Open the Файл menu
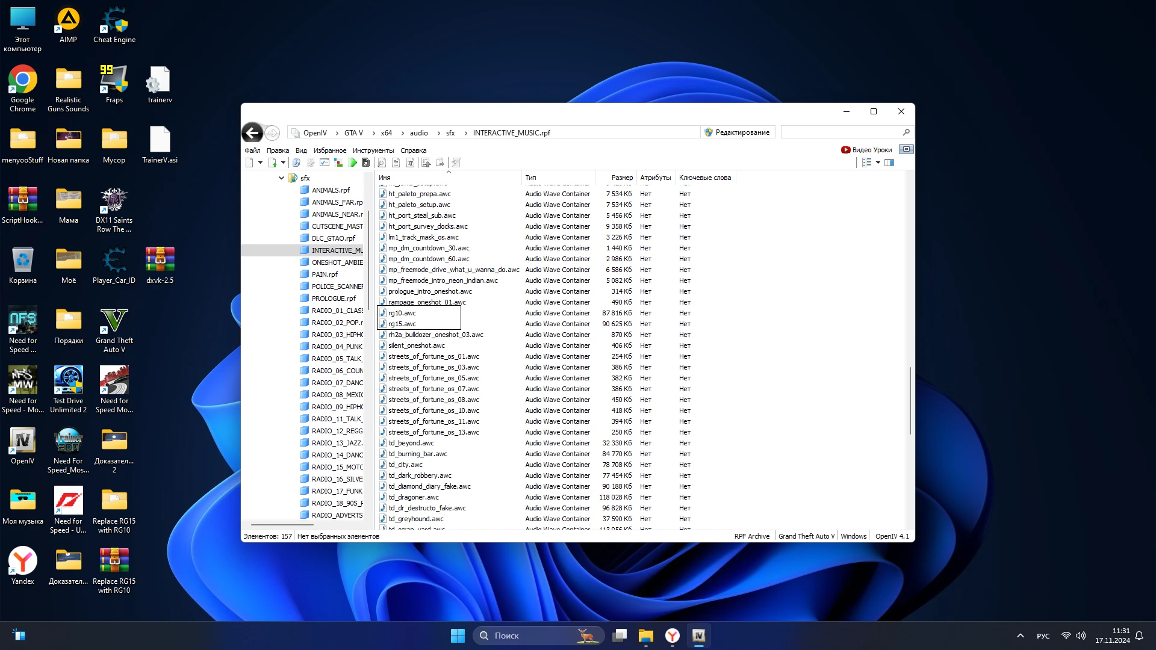Image resolution: width=1156 pixels, height=650 pixels. pos(252,150)
